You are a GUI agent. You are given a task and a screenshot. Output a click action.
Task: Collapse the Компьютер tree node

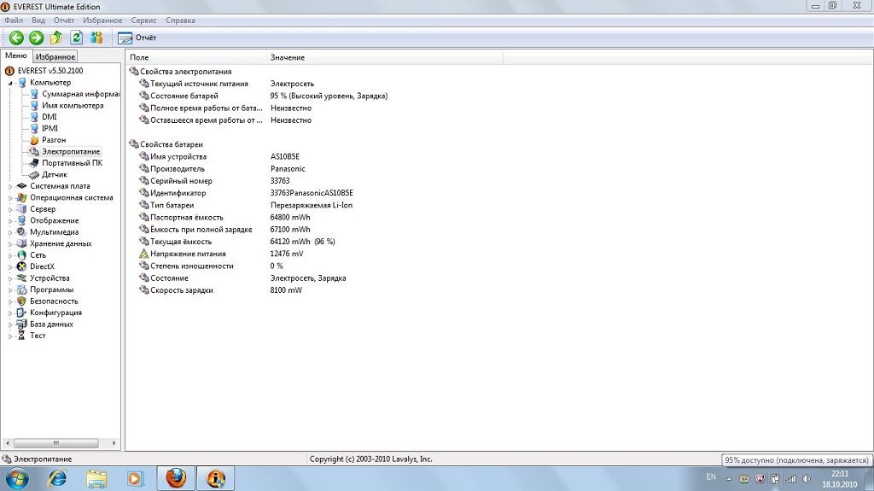coord(10,83)
